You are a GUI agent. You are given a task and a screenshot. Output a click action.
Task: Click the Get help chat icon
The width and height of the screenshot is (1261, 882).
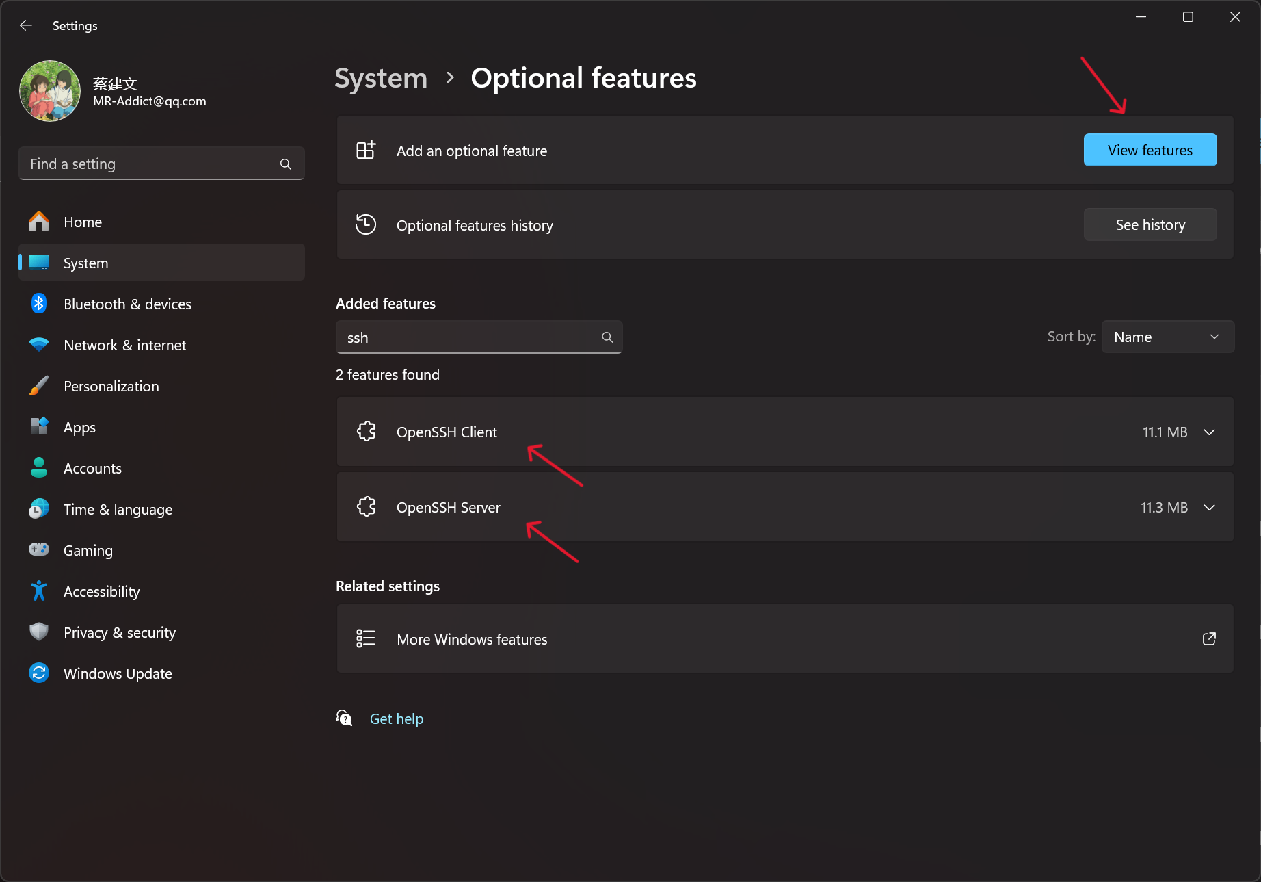click(344, 718)
